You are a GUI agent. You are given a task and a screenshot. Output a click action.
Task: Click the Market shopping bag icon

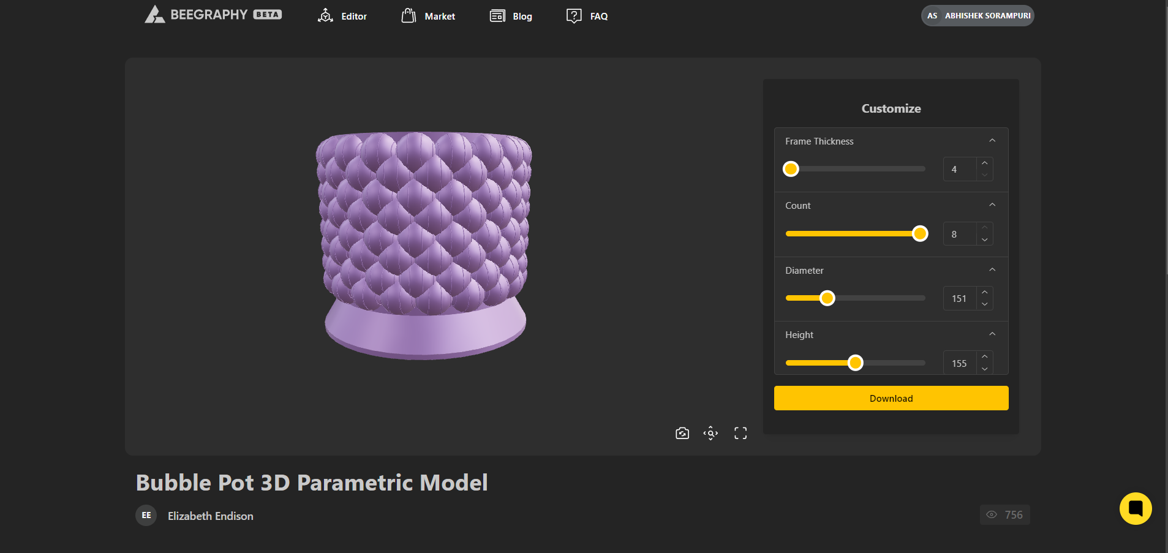point(409,16)
